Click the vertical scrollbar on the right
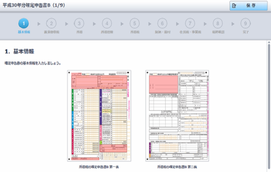 [269, 106]
